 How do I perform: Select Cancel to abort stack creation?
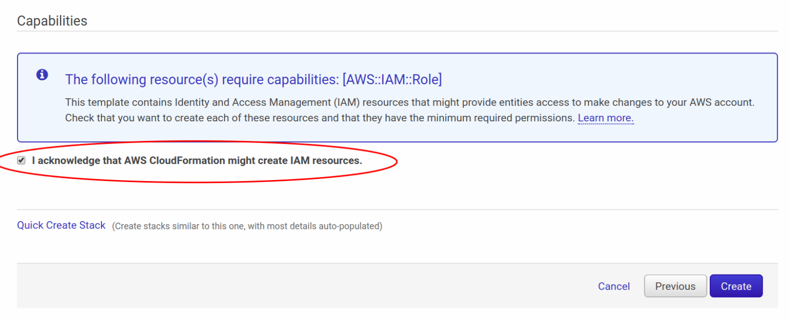tap(614, 286)
